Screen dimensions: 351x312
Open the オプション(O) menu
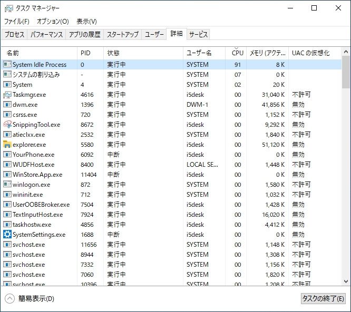[53, 22]
